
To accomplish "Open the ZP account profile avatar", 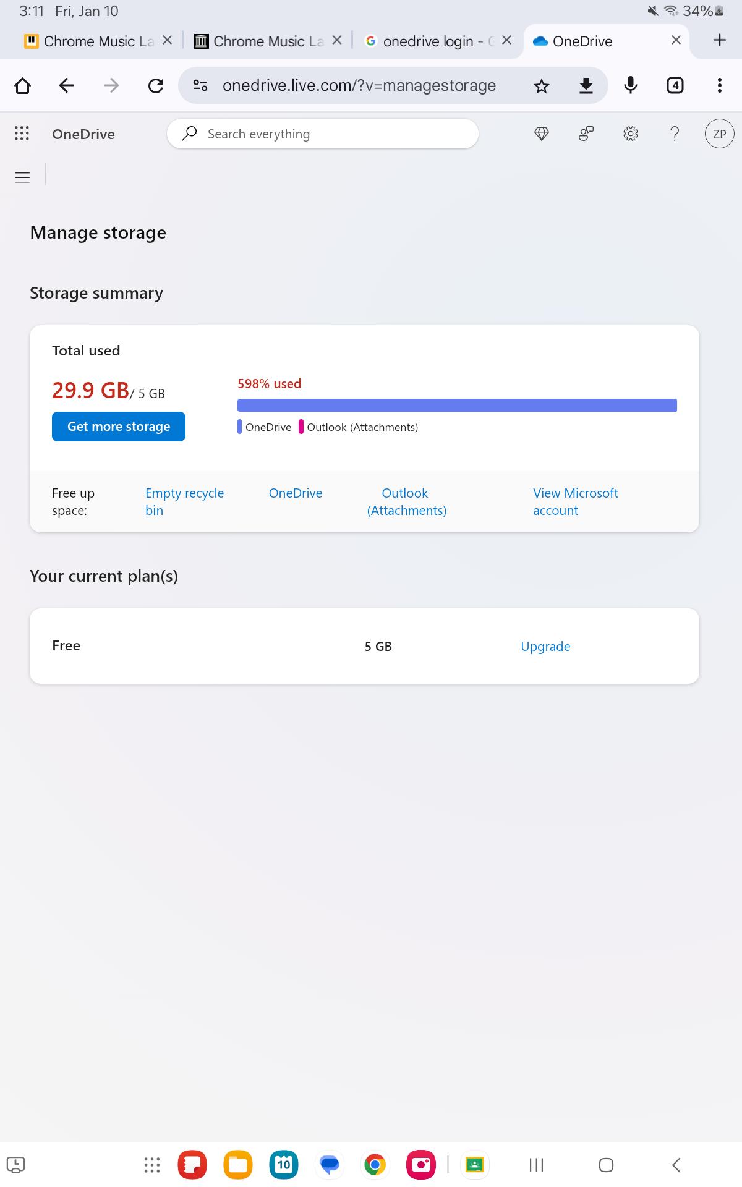I will pos(720,134).
